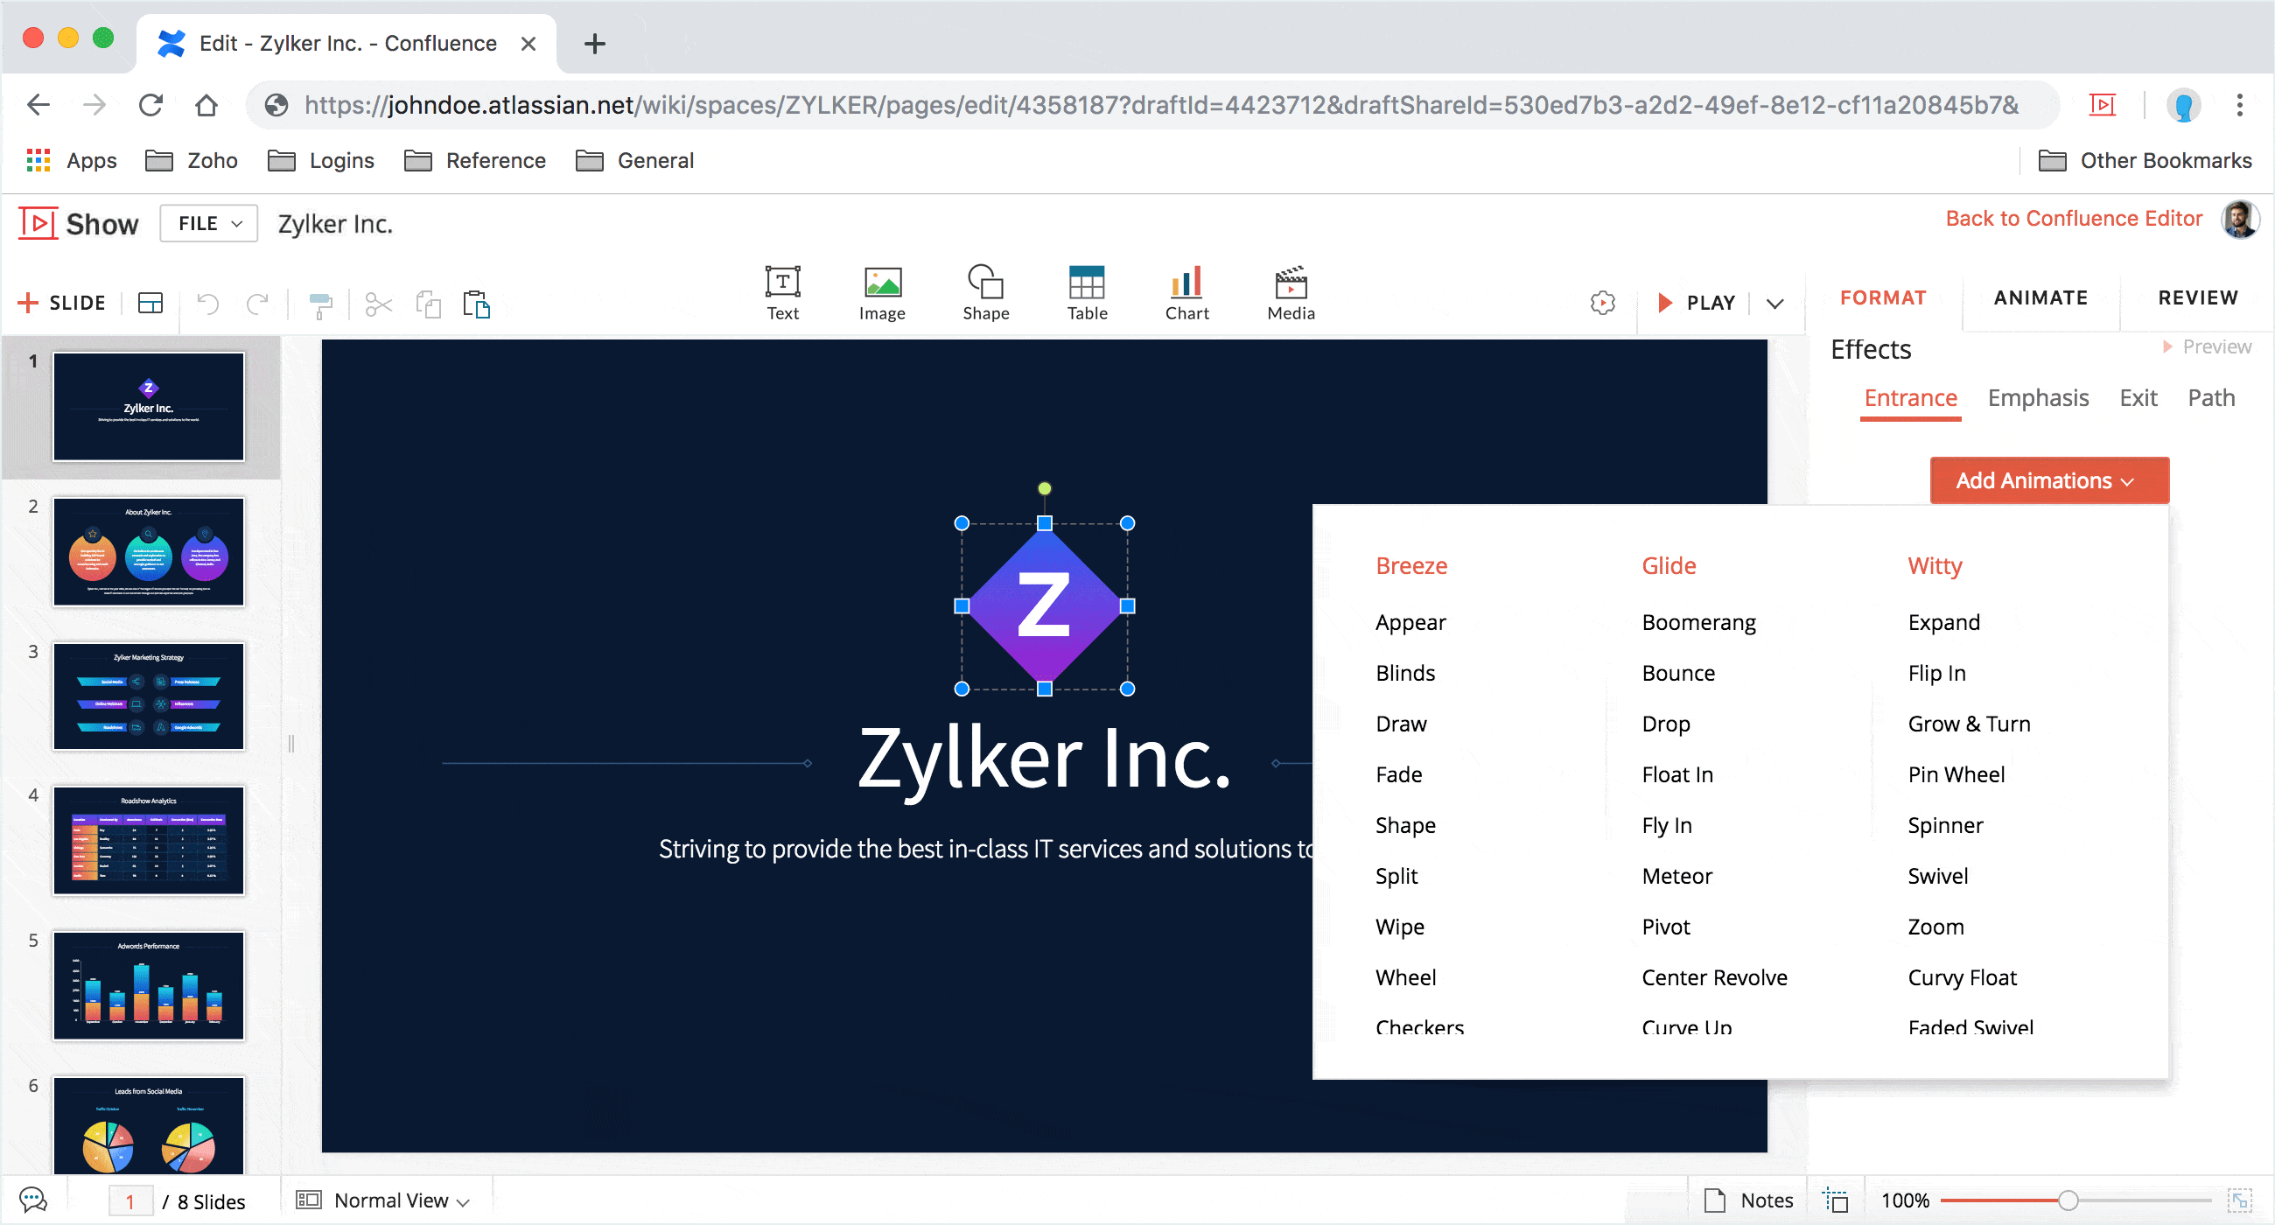The height and width of the screenshot is (1225, 2275).
Task: Click the format painter icon
Action: [319, 304]
